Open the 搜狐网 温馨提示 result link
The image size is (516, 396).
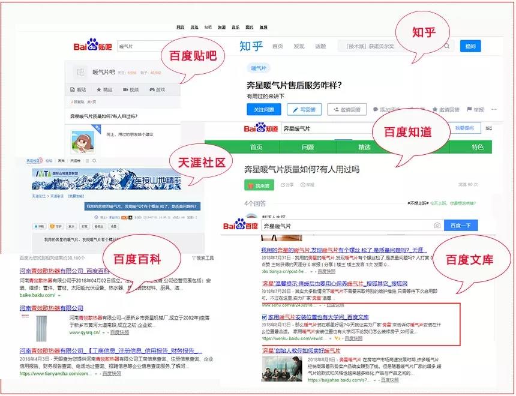335,283
